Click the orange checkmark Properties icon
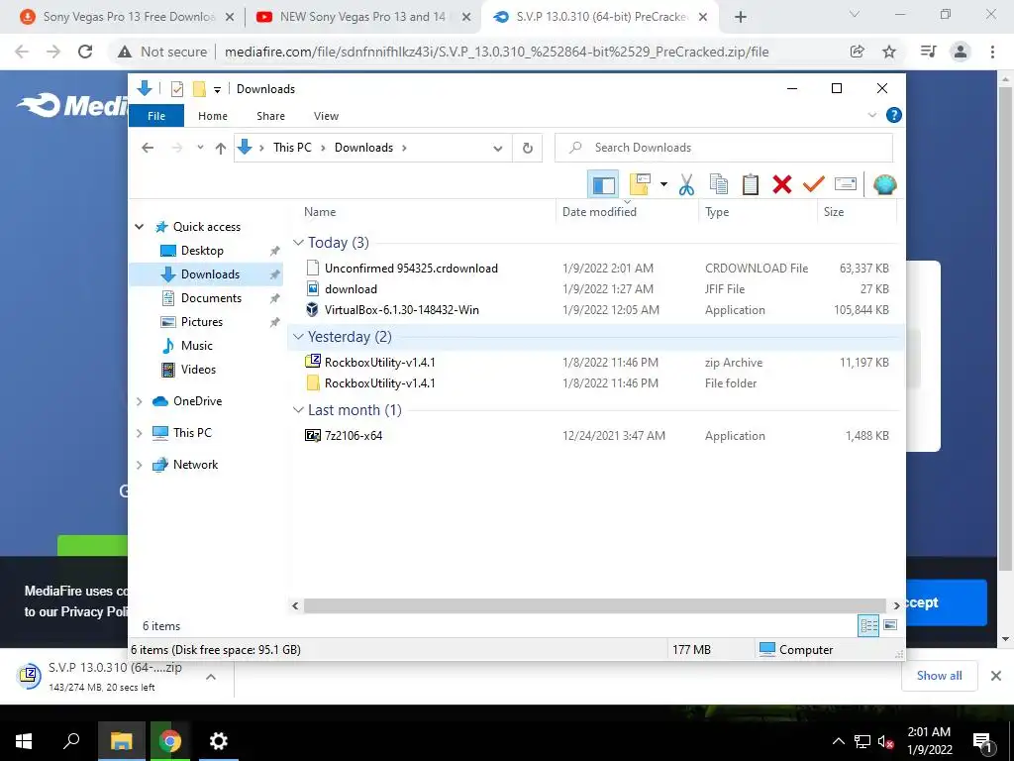The height and width of the screenshot is (761, 1014). (814, 184)
